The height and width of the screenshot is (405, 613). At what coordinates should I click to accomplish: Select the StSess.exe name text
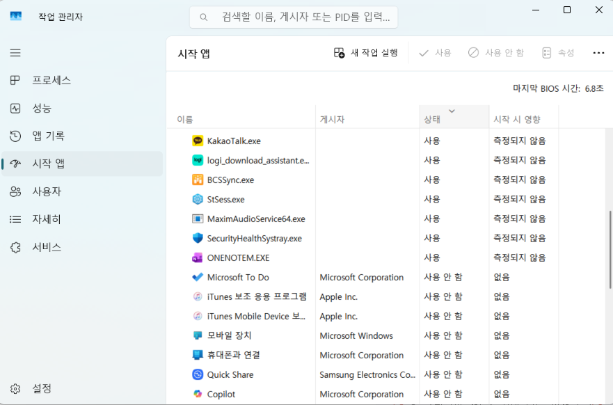point(226,200)
